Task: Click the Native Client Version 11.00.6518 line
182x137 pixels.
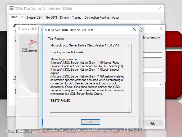Action: click(x=85, y=45)
